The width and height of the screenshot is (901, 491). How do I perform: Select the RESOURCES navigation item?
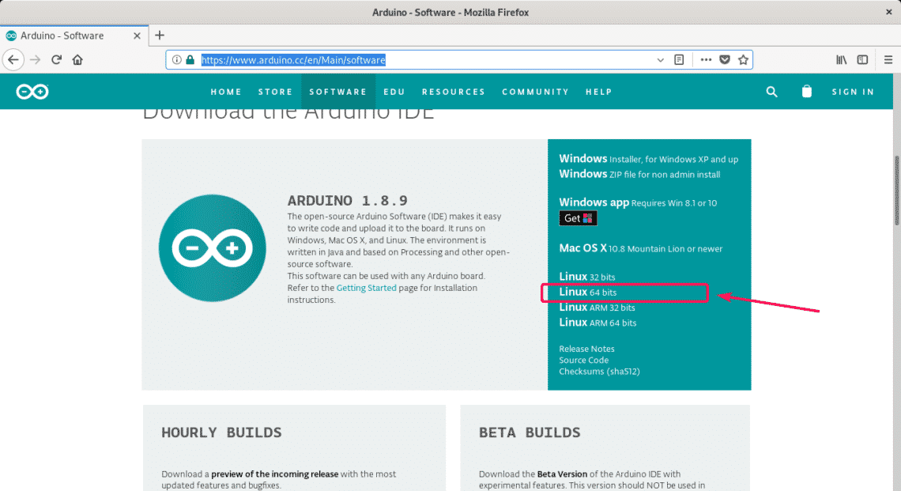pos(453,92)
